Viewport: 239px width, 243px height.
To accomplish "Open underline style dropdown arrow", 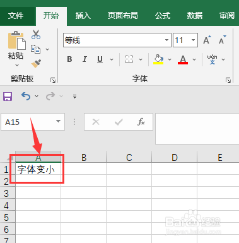I will coord(112,59).
